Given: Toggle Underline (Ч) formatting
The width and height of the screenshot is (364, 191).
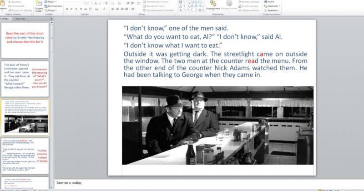Looking at the screenshot, I should 76,9.
